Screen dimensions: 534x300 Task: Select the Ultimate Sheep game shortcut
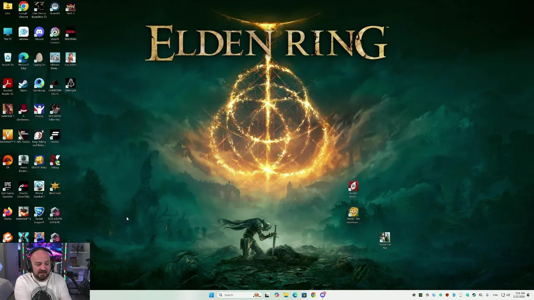[55, 61]
